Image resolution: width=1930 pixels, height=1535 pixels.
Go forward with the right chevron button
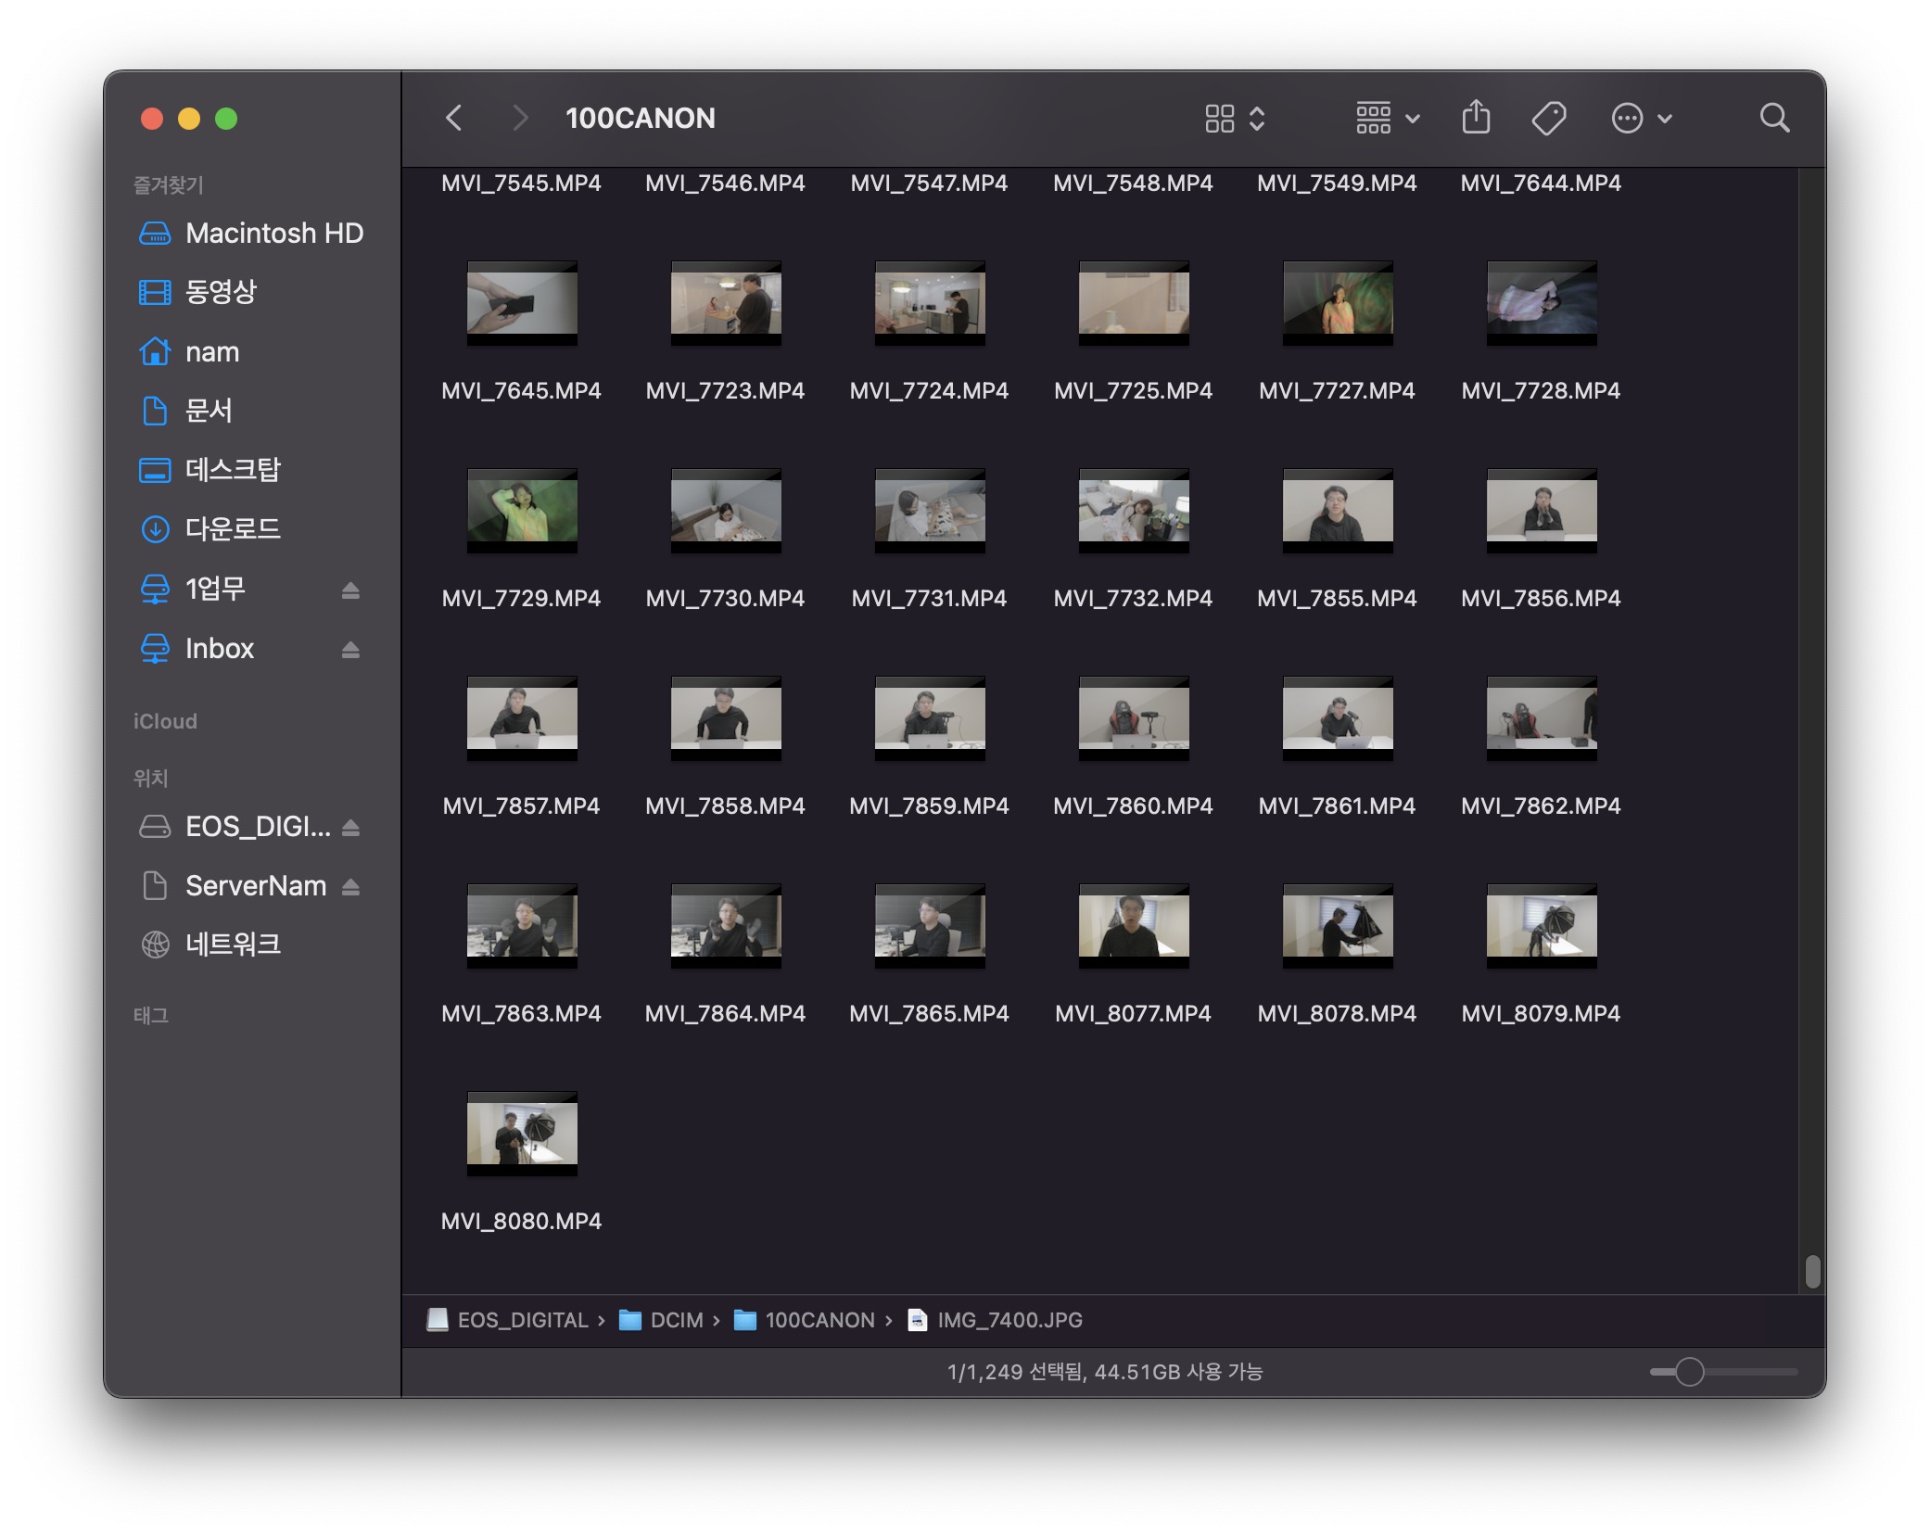pyautogui.click(x=520, y=118)
